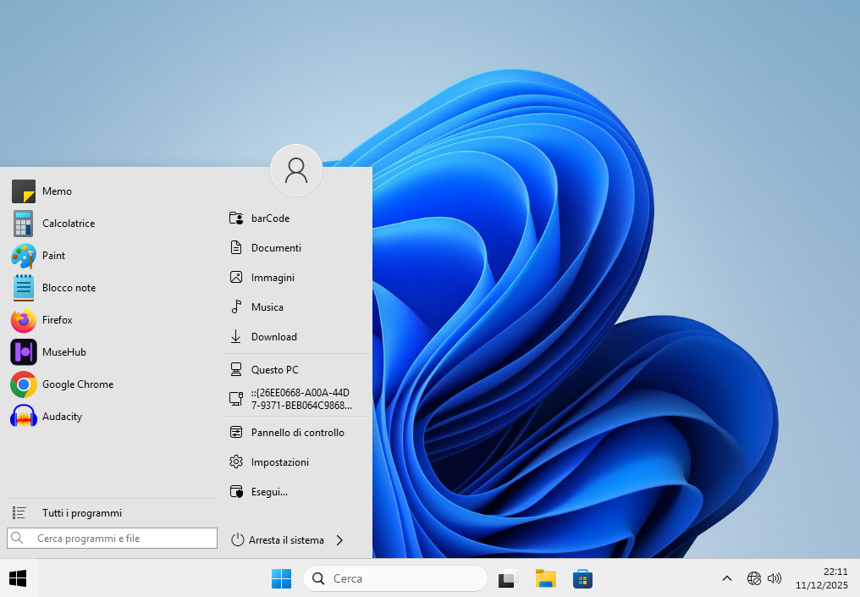This screenshot has height=597, width=860.
Task: Open the Download menu entry
Action: pyautogui.click(x=295, y=337)
